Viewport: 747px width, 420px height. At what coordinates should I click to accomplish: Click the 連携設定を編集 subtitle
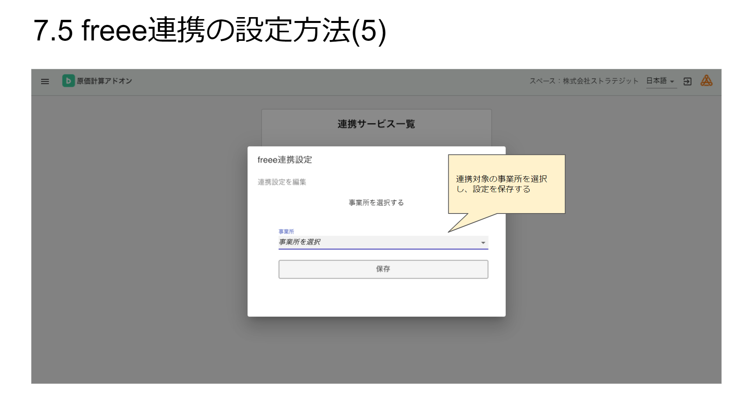click(x=282, y=182)
